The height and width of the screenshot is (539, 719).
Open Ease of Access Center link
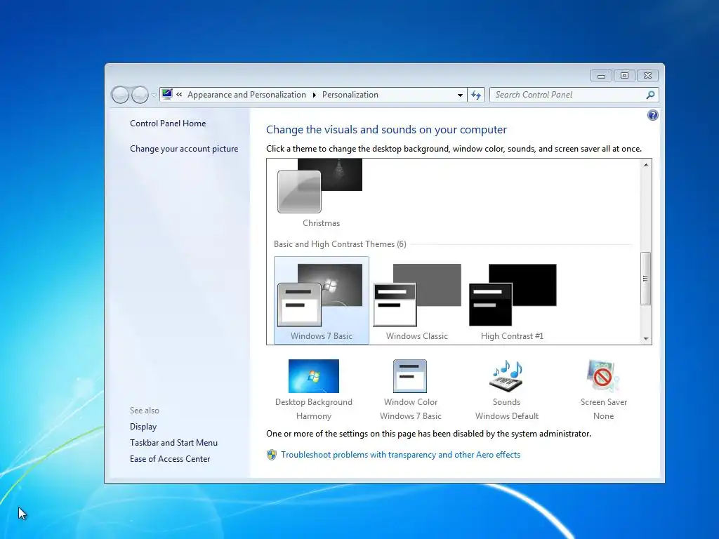pyautogui.click(x=170, y=459)
